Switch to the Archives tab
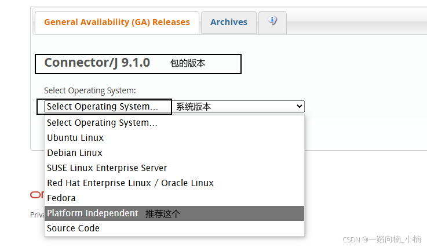427x247 pixels. [229, 23]
